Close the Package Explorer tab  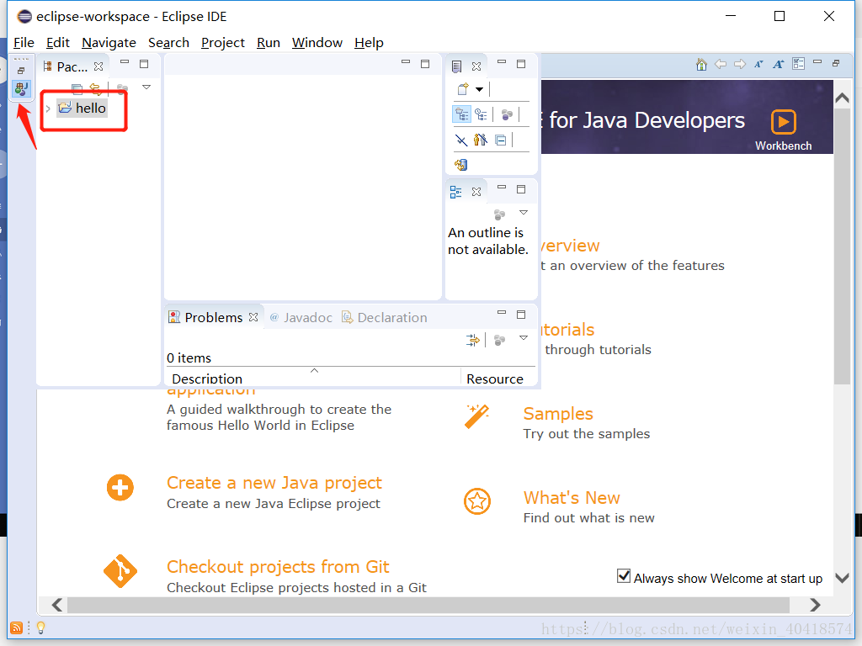98,66
